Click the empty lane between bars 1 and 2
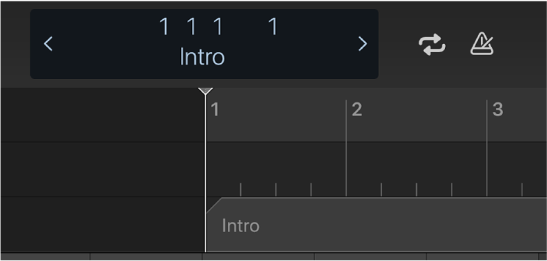Screen dimensions: 547x261 click(x=276, y=162)
